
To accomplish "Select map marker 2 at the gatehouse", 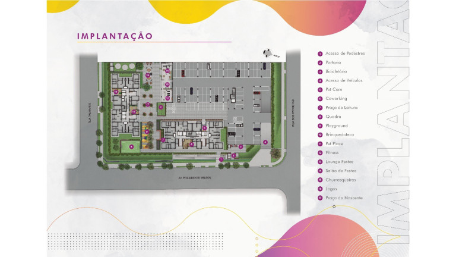I will click(x=234, y=156).
